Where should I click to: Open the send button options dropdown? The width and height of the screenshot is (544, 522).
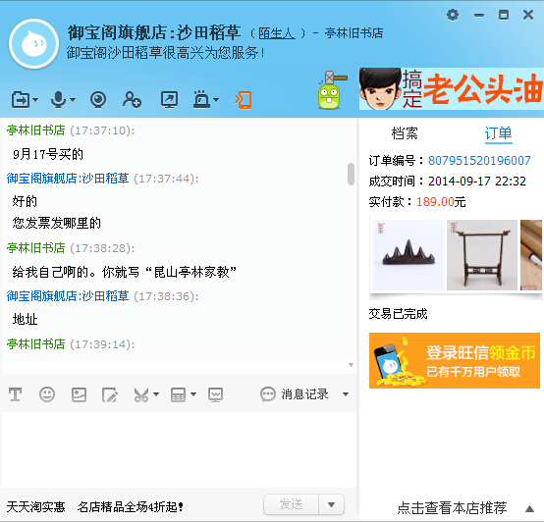[331, 504]
